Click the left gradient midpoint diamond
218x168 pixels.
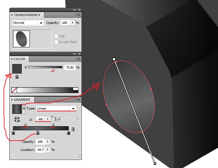[25, 125]
